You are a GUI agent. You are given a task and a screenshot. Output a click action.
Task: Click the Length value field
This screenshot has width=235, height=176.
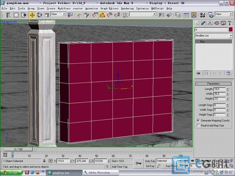click(219, 89)
